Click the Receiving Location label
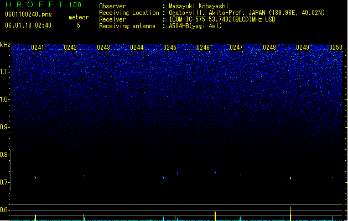Image resolution: width=348 pixels, height=221 pixels. point(129,13)
